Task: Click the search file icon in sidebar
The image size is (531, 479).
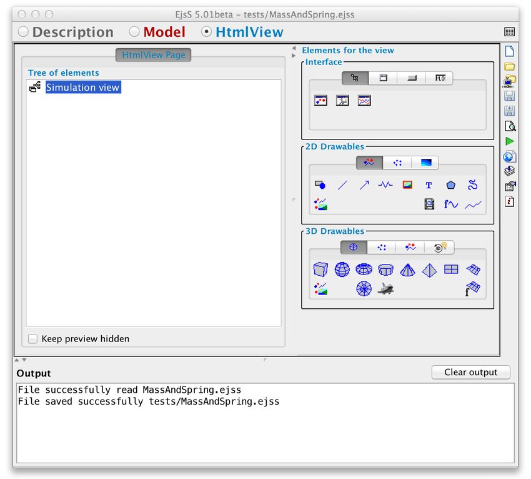Action: pos(510,126)
